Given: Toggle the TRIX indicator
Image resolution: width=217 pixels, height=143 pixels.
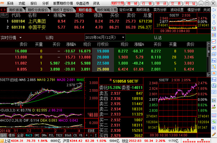Looking at the screenshot, I should [x=59, y=135].
